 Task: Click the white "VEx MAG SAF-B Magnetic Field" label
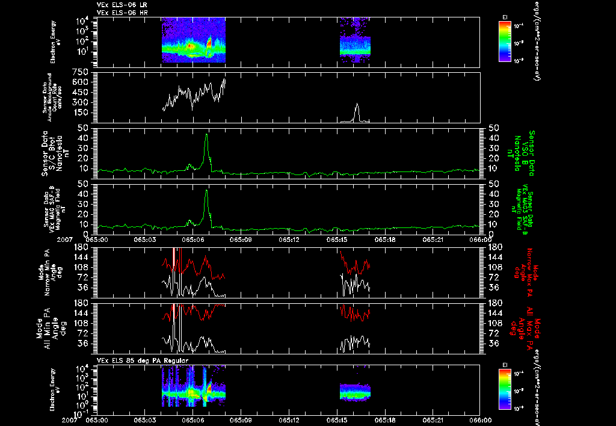(55, 209)
